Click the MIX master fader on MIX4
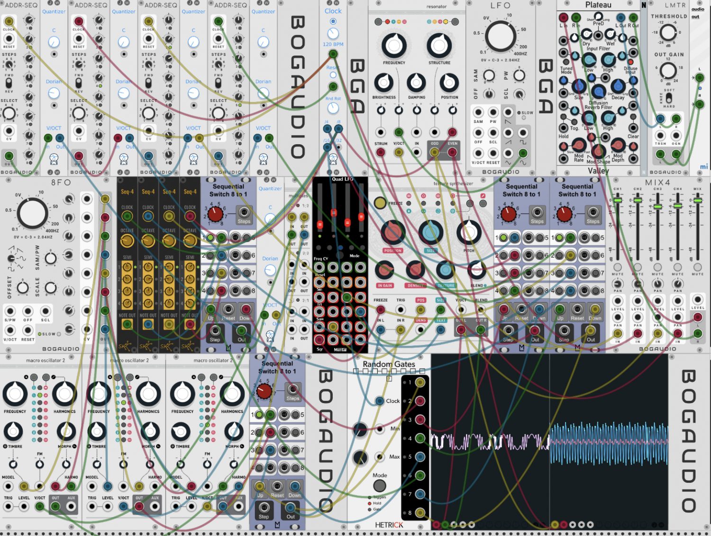711x536 pixels. 697,201
